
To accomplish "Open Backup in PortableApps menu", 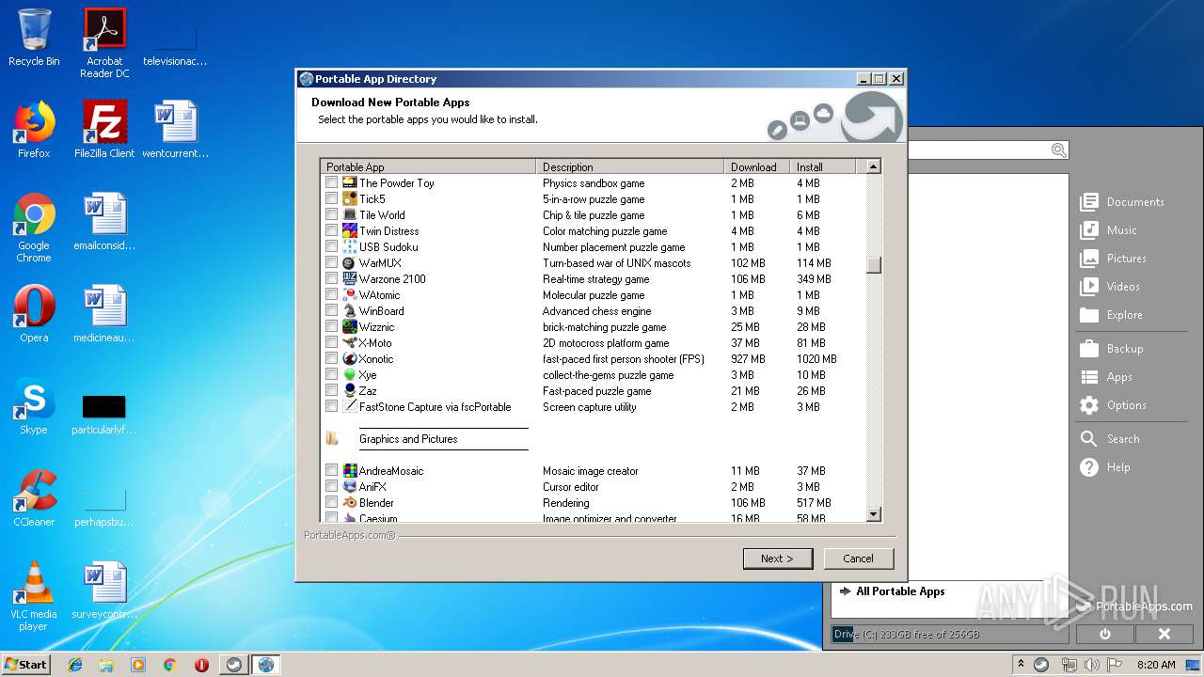I will [x=1111, y=349].
